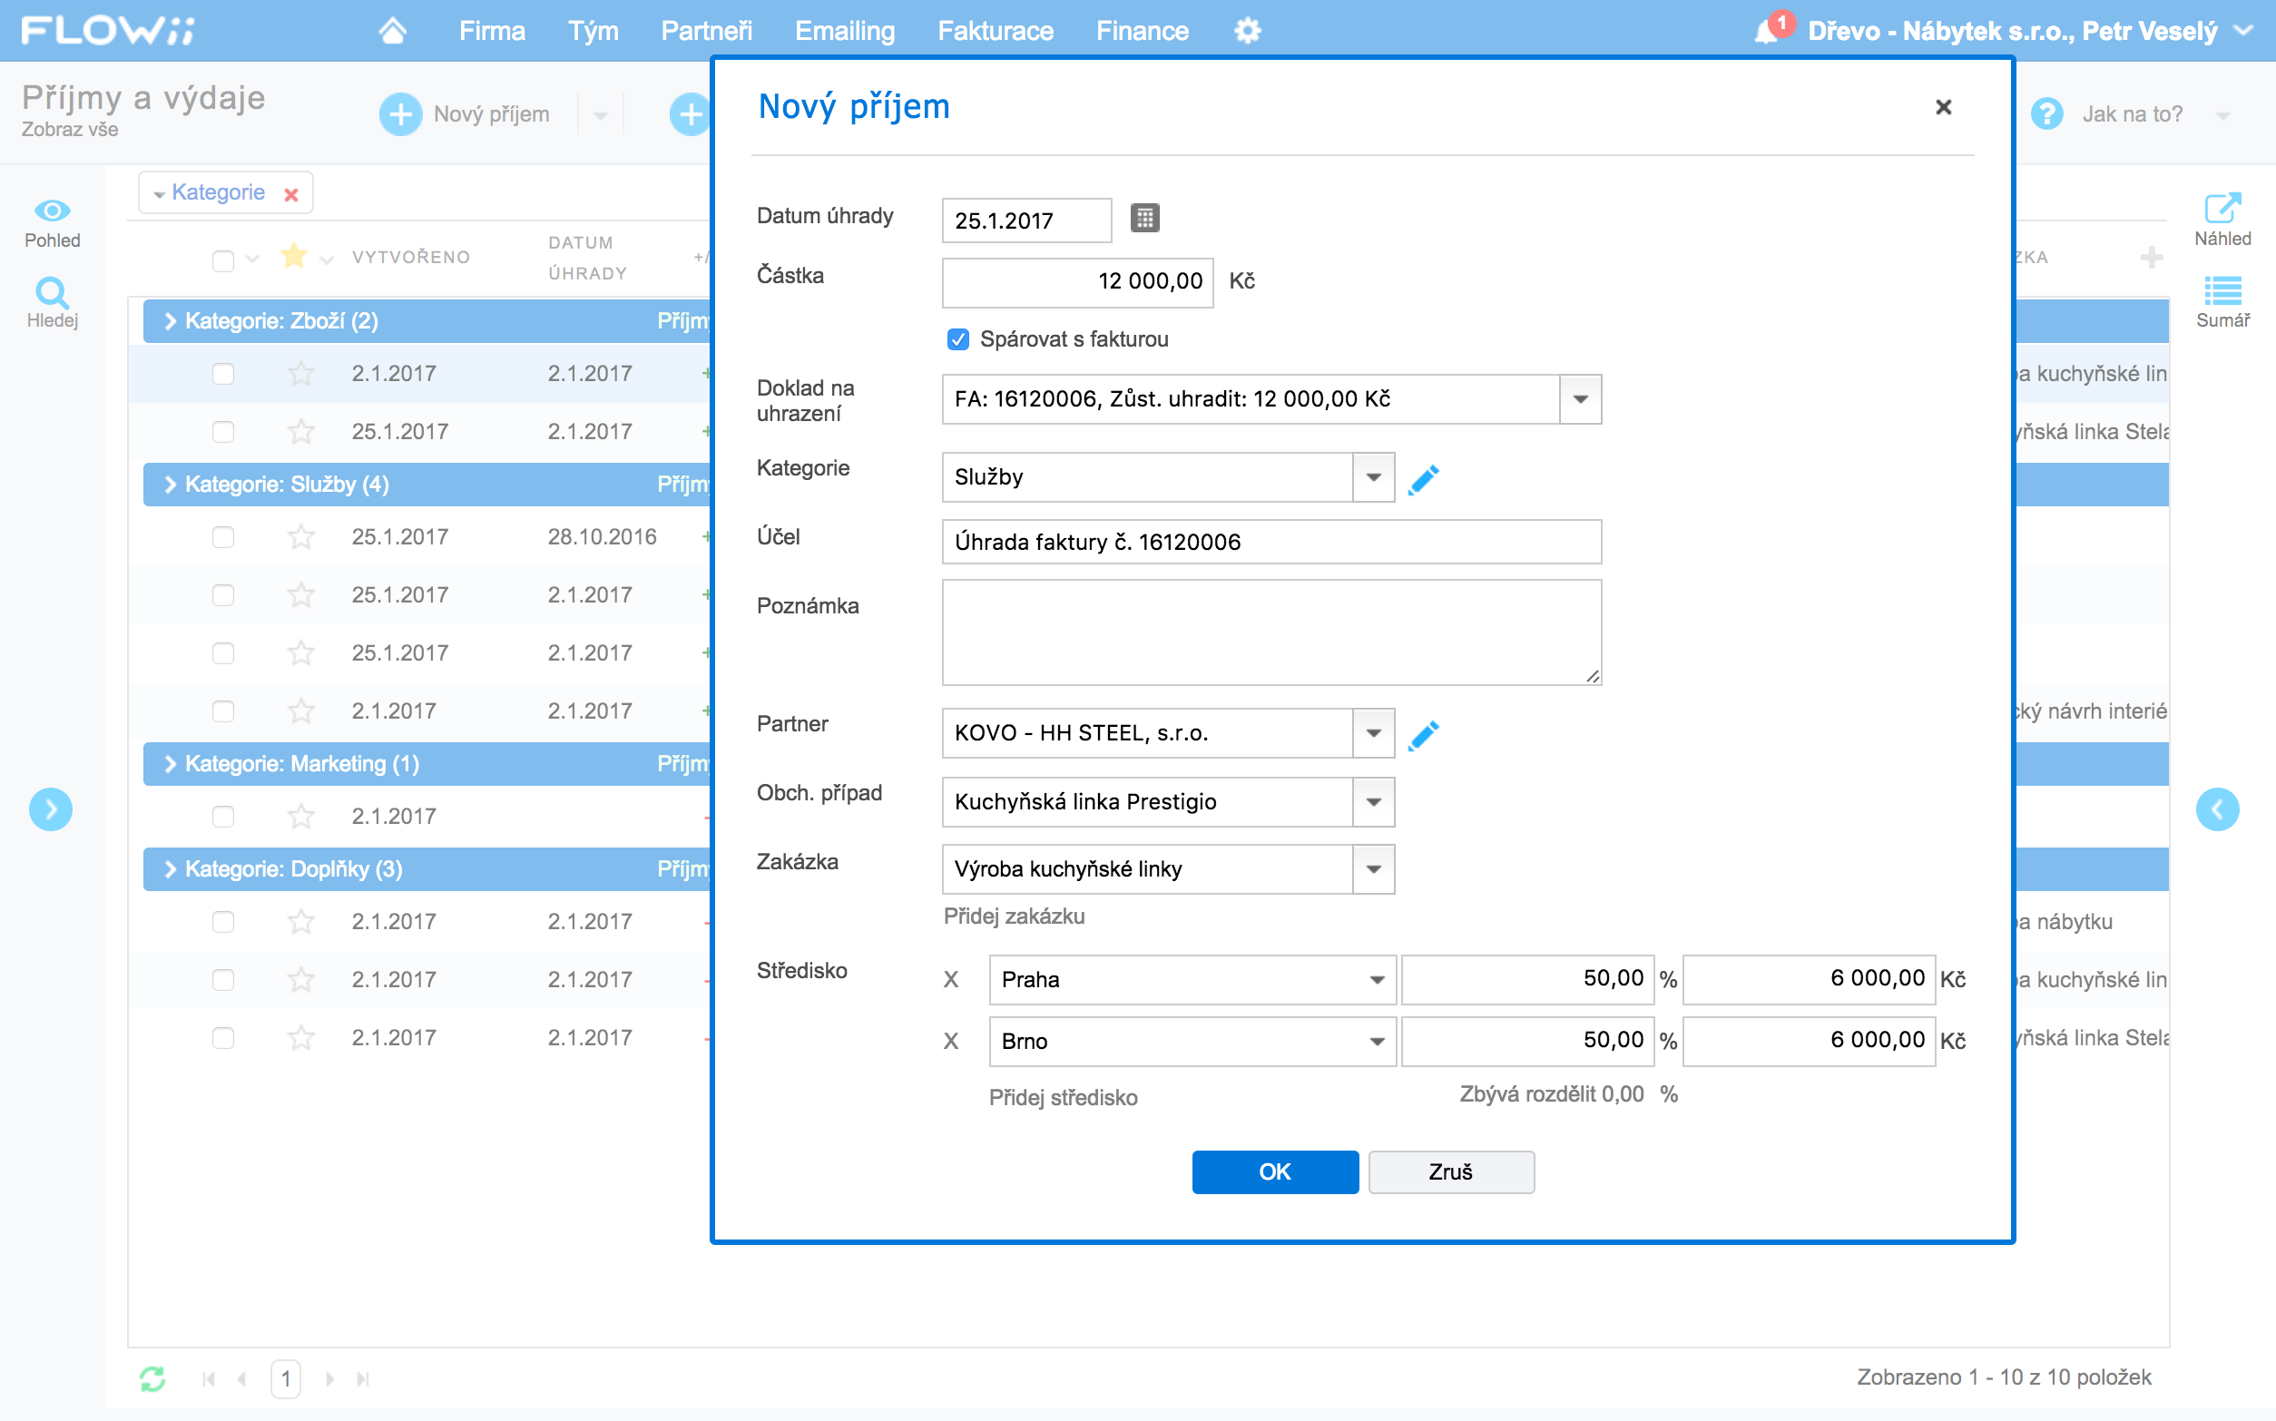Open the user account menu Petr Veselý
This screenshot has width=2276, height=1421.
click(x=2030, y=31)
